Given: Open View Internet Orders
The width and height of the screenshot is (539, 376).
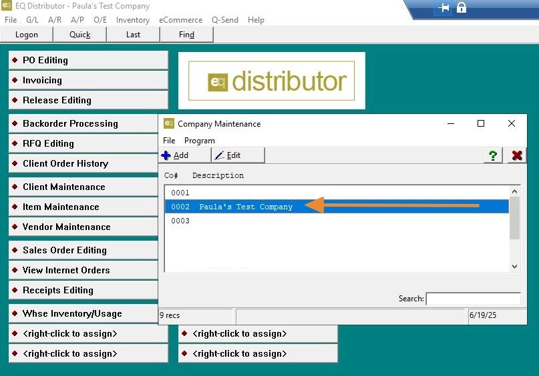Looking at the screenshot, I should tap(83, 270).
